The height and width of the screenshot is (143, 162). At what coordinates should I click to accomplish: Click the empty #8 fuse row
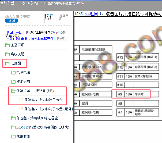point(138,103)
